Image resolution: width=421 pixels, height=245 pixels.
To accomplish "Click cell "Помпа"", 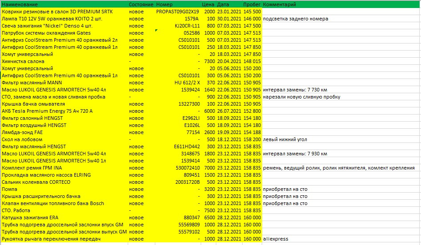I will (x=65, y=189).
